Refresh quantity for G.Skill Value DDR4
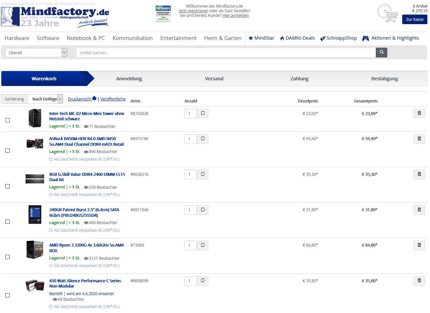 tap(203, 174)
